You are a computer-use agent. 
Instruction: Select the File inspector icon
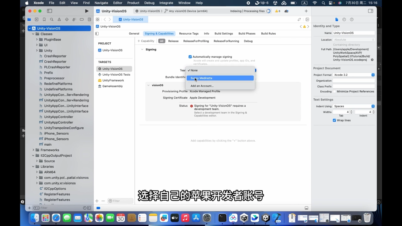coord(337,19)
